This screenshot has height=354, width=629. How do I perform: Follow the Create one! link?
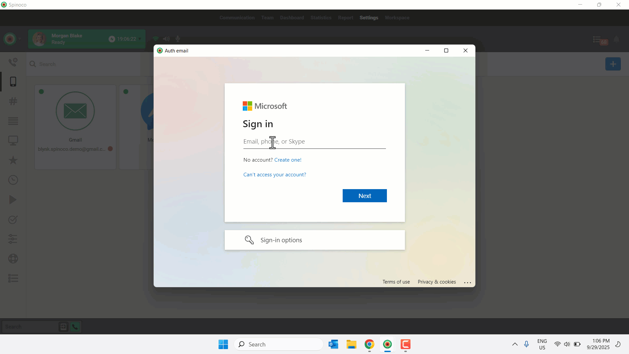[x=288, y=160]
